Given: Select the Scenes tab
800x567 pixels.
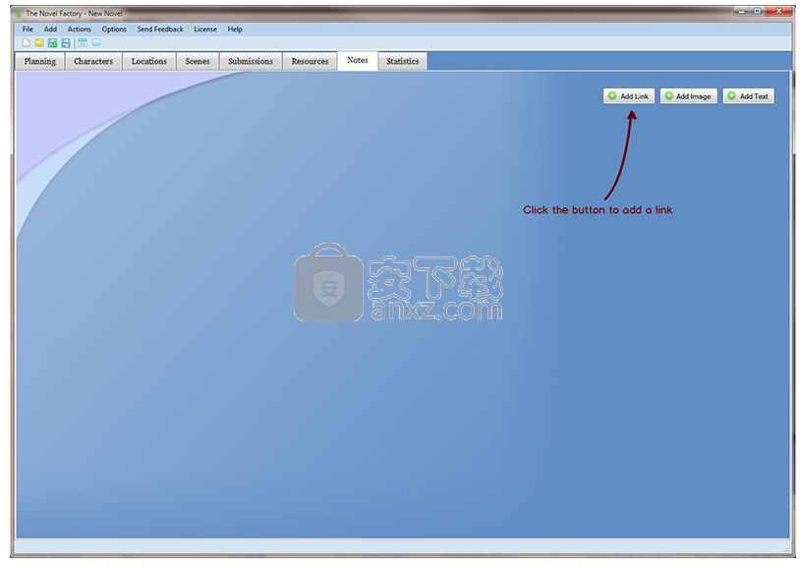Looking at the screenshot, I should pos(198,61).
